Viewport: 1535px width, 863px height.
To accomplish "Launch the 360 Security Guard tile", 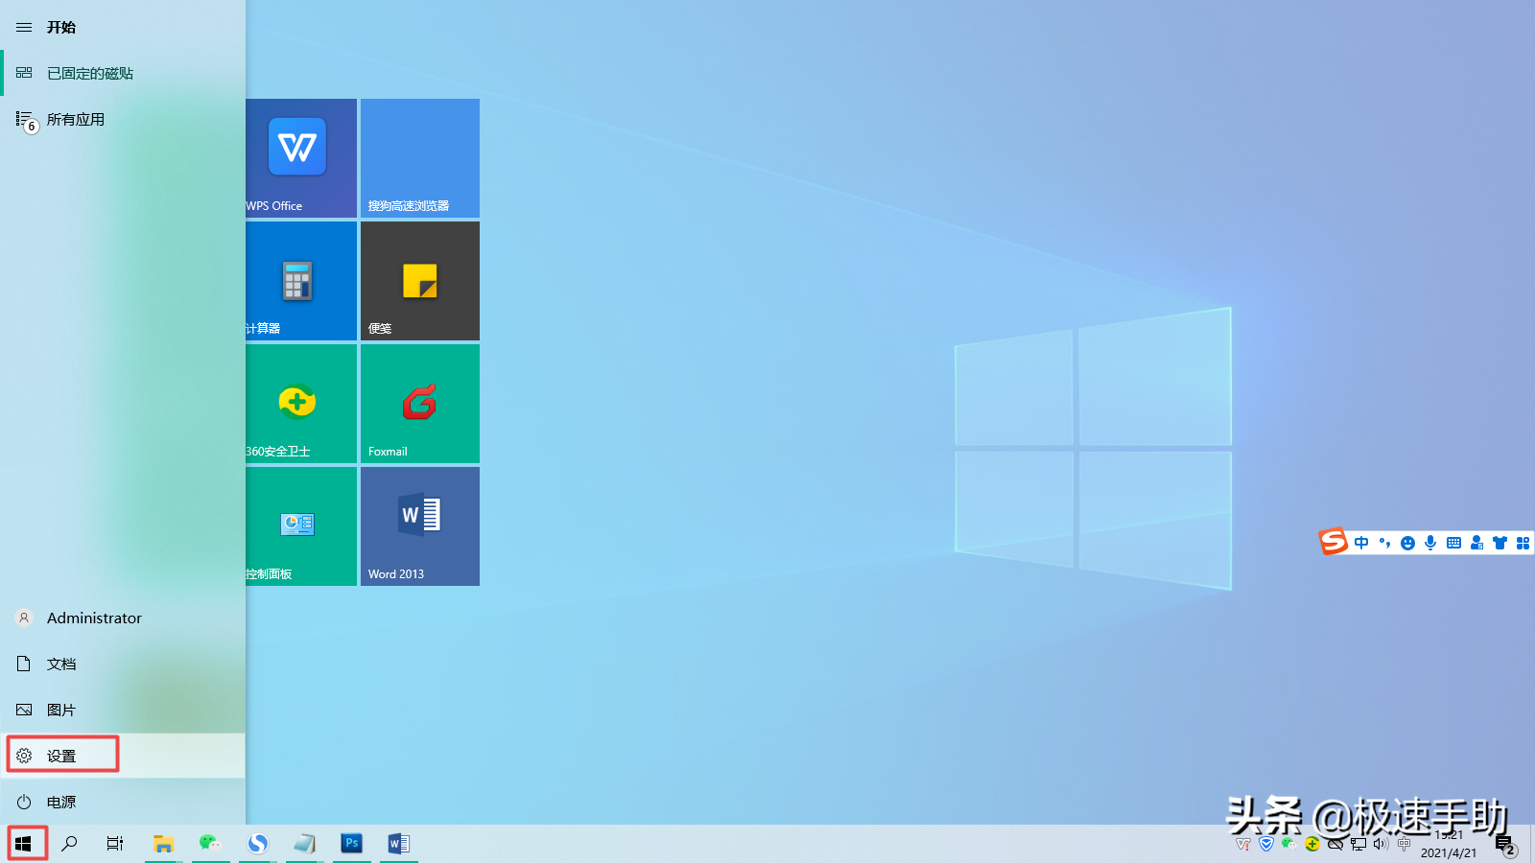I will pyautogui.click(x=301, y=404).
